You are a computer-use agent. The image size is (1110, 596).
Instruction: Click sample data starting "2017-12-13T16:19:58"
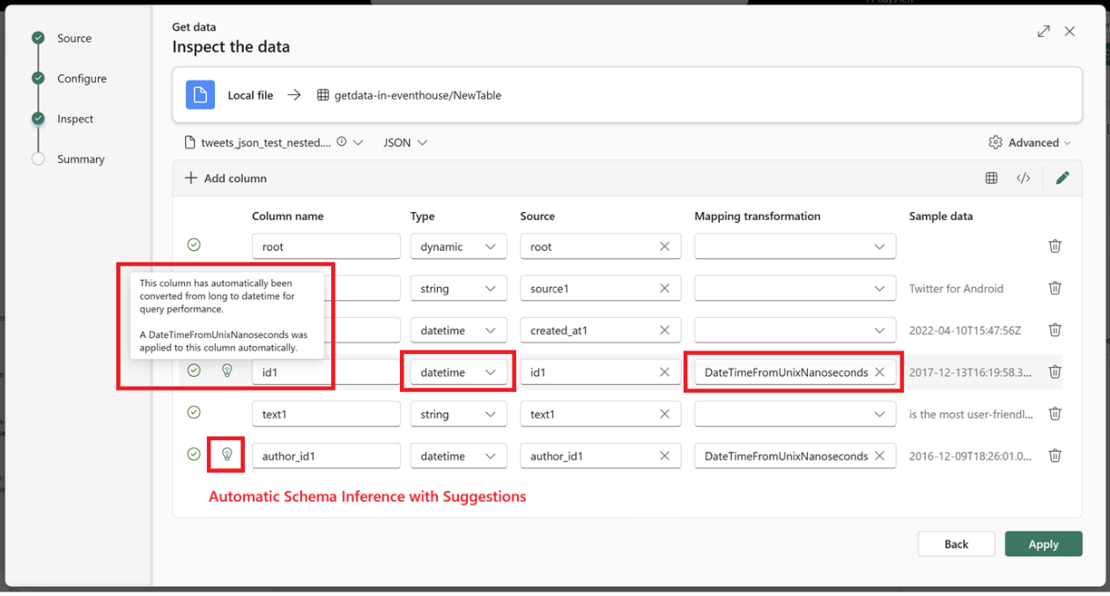pos(970,372)
